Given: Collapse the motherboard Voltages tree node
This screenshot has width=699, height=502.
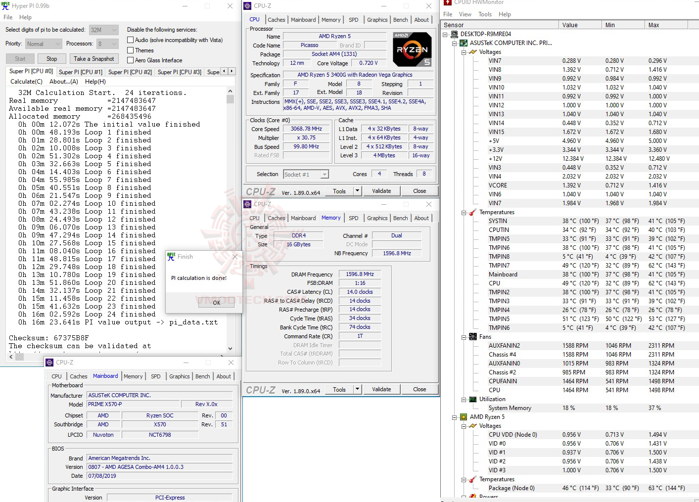Looking at the screenshot, I should tap(464, 52).
